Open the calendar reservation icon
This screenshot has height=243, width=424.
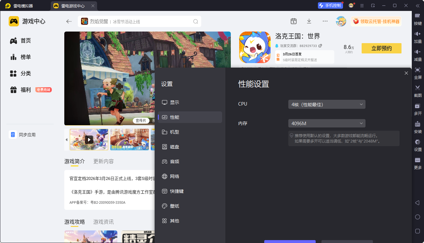point(293,21)
